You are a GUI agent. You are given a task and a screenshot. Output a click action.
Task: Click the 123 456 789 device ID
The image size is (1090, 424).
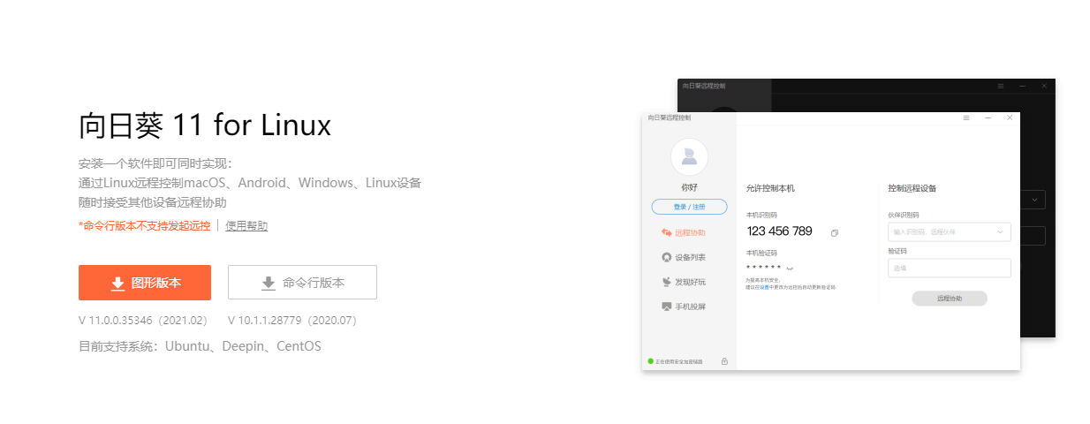(779, 231)
